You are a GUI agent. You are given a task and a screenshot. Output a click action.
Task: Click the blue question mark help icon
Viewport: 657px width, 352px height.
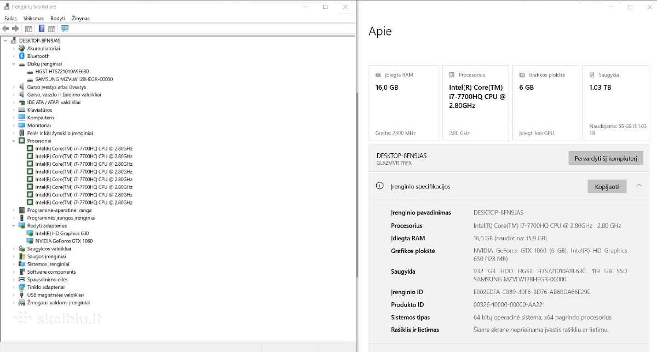point(42,28)
